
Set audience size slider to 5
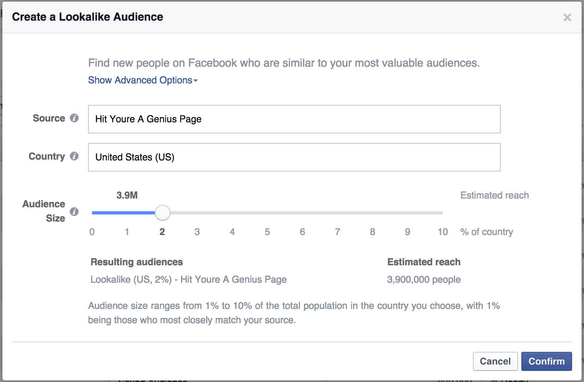point(267,213)
